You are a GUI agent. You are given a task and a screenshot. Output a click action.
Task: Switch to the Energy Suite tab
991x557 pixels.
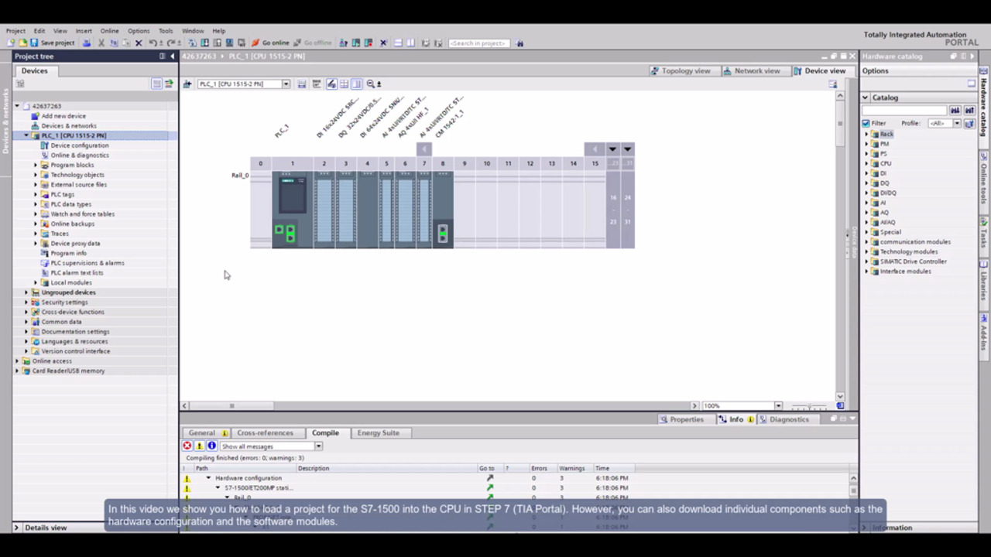click(x=378, y=432)
